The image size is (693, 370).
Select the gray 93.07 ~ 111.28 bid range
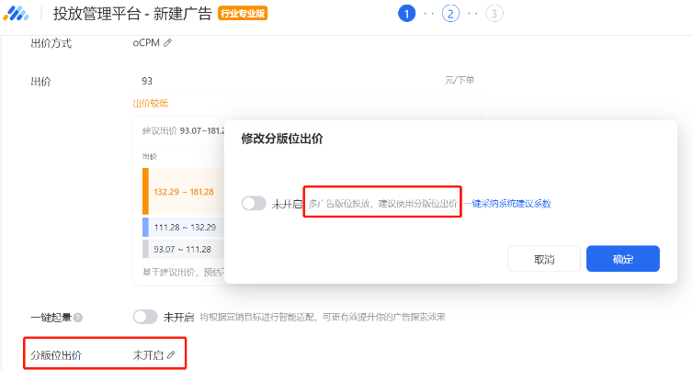[x=182, y=249]
